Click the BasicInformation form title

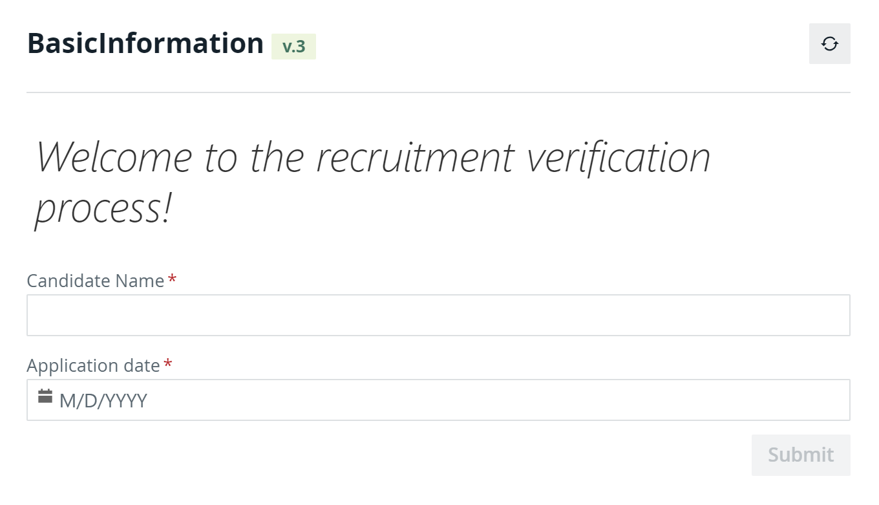click(145, 43)
